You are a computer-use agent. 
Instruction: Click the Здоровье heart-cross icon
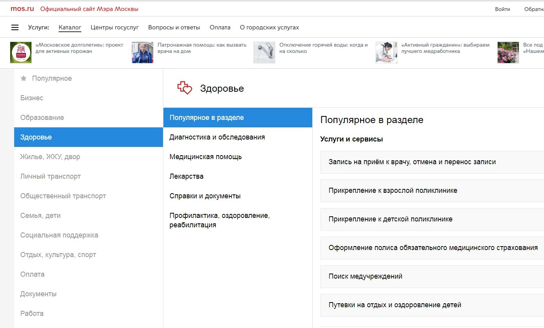(x=185, y=88)
